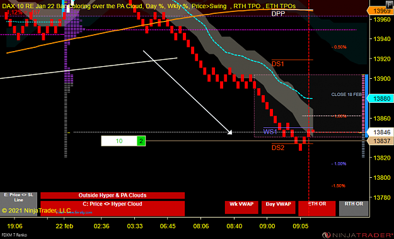This screenshot has height=239, width=394.
Task: Select the DPP pivot label
Action: pos(278,14)
